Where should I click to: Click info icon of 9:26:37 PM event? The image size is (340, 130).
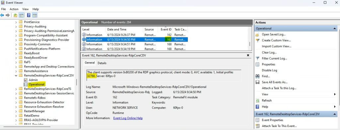[x=84, y=35]
